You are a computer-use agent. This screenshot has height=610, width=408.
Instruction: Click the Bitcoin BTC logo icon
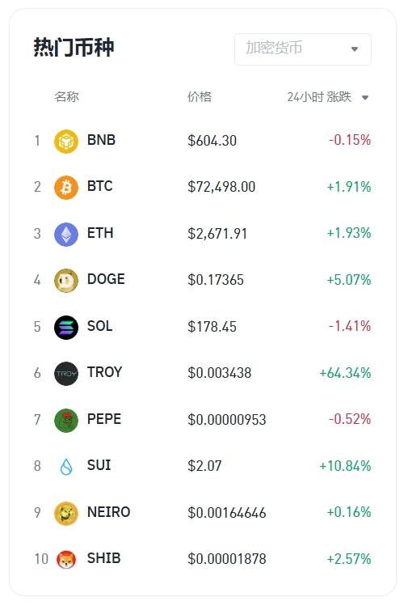click(x=66, y=188)
